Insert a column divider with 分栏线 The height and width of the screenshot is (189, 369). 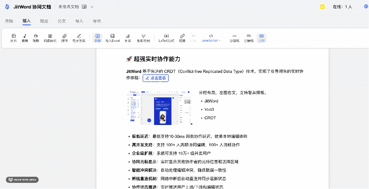click(248, 38)
